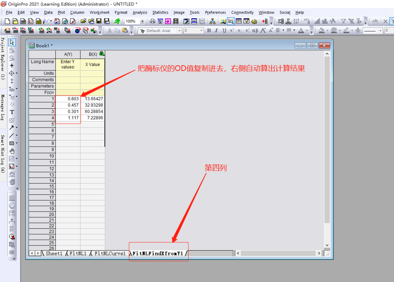This screenshot has width=394, height=282.
Task: Click the Print icon in toolbar
Action: (x=152, y=22)
